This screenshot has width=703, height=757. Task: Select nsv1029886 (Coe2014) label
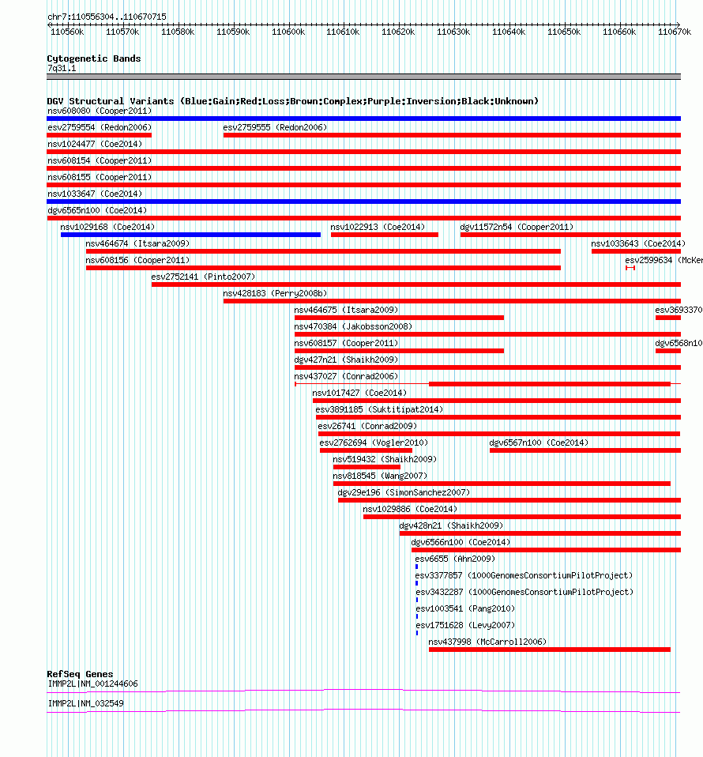410,509
